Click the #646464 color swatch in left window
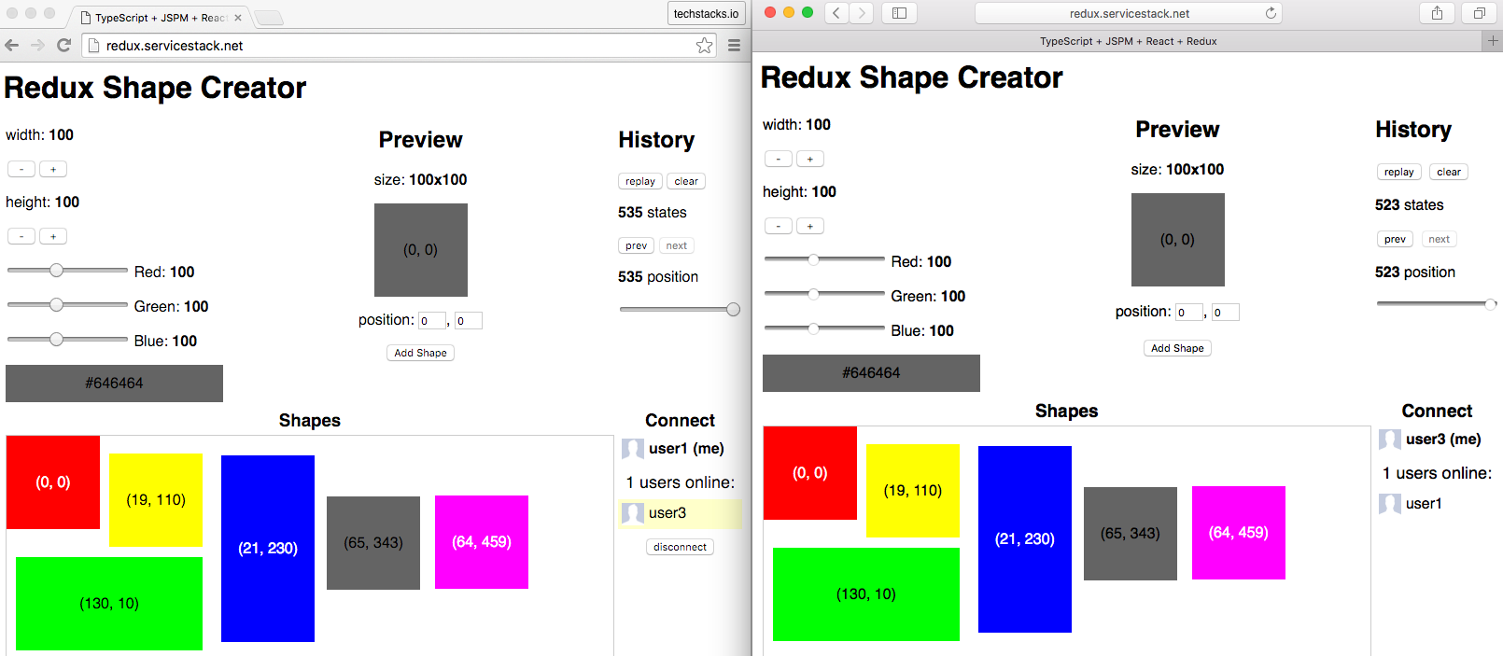This screenshot has width=1503, height=656. tap(114, 383)
